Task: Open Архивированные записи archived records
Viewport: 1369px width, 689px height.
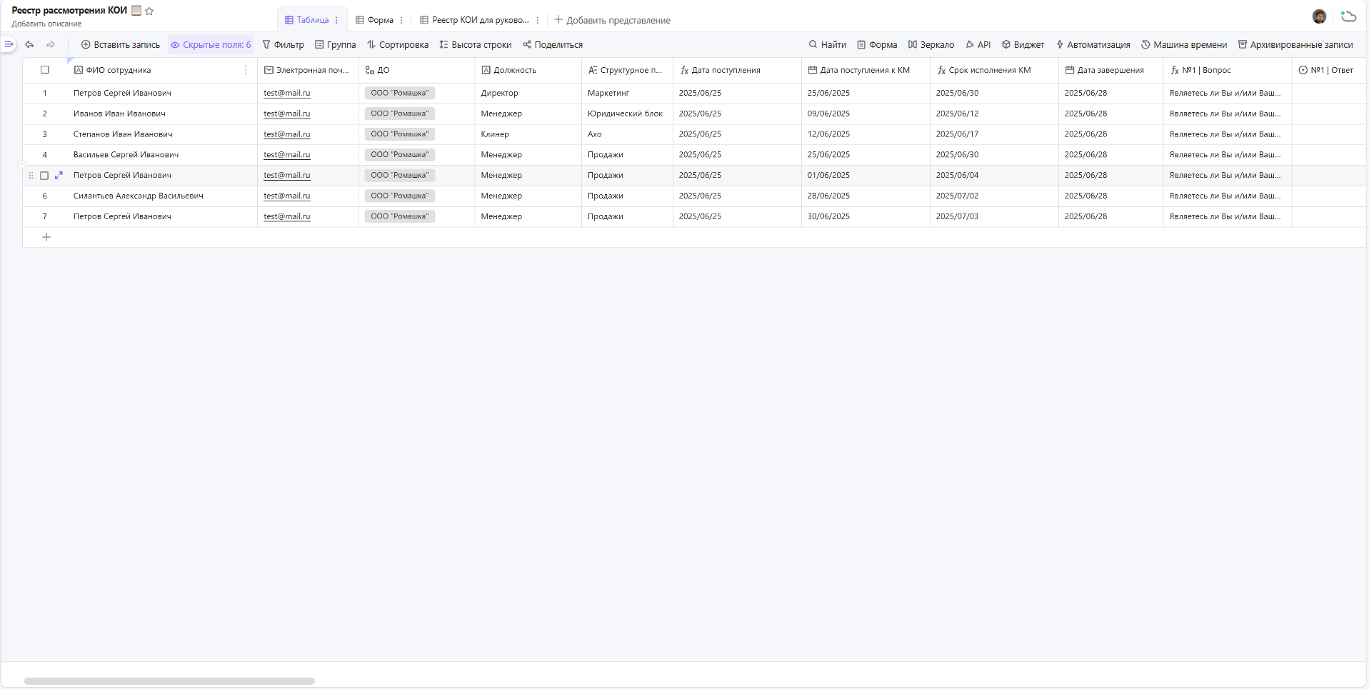Action: tap(1295, 44)
